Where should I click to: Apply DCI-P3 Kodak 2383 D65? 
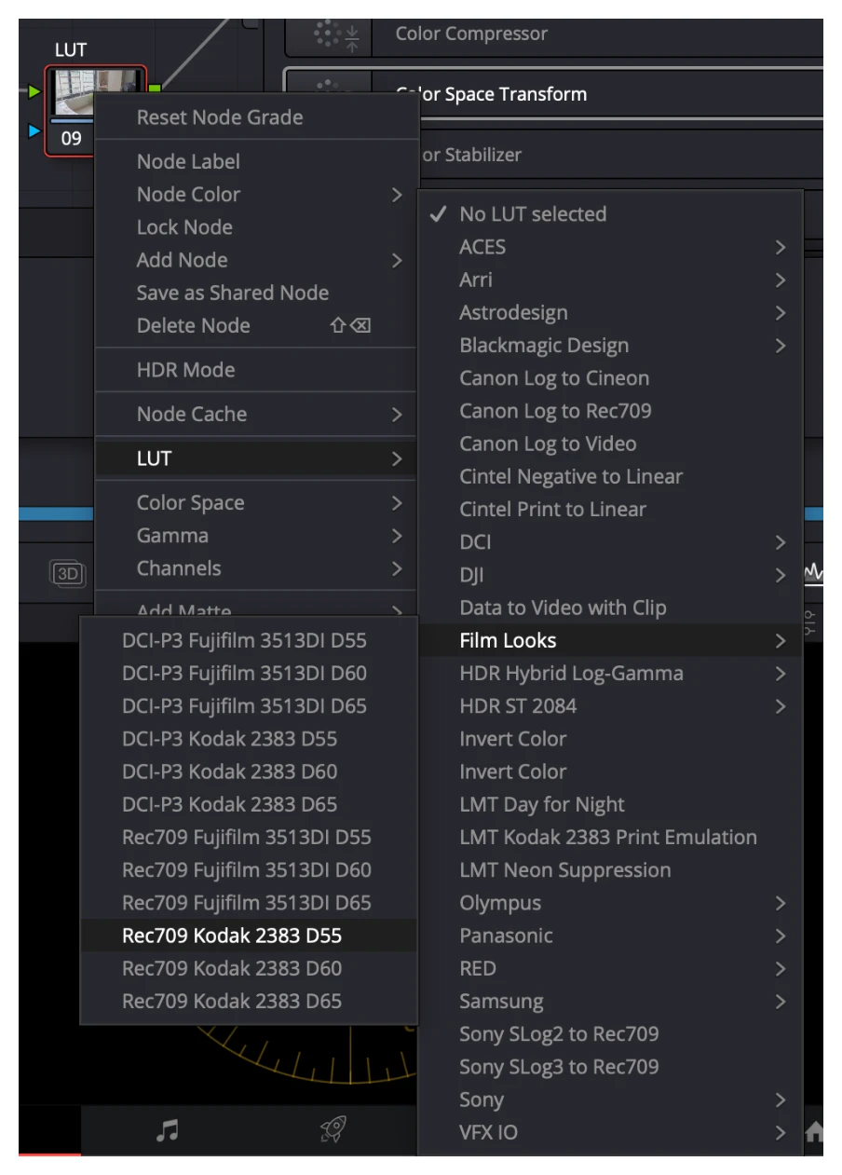coord(249,804)
